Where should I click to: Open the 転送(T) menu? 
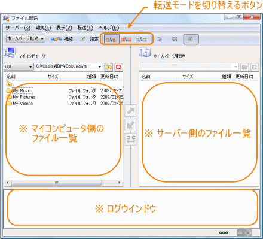coord(85,28)
